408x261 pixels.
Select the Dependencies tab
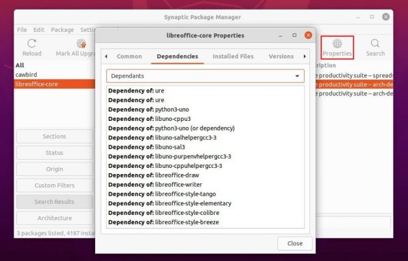(x=177, y=56)
